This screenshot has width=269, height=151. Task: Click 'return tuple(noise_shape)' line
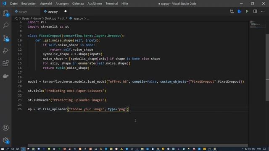click(66, 68)
